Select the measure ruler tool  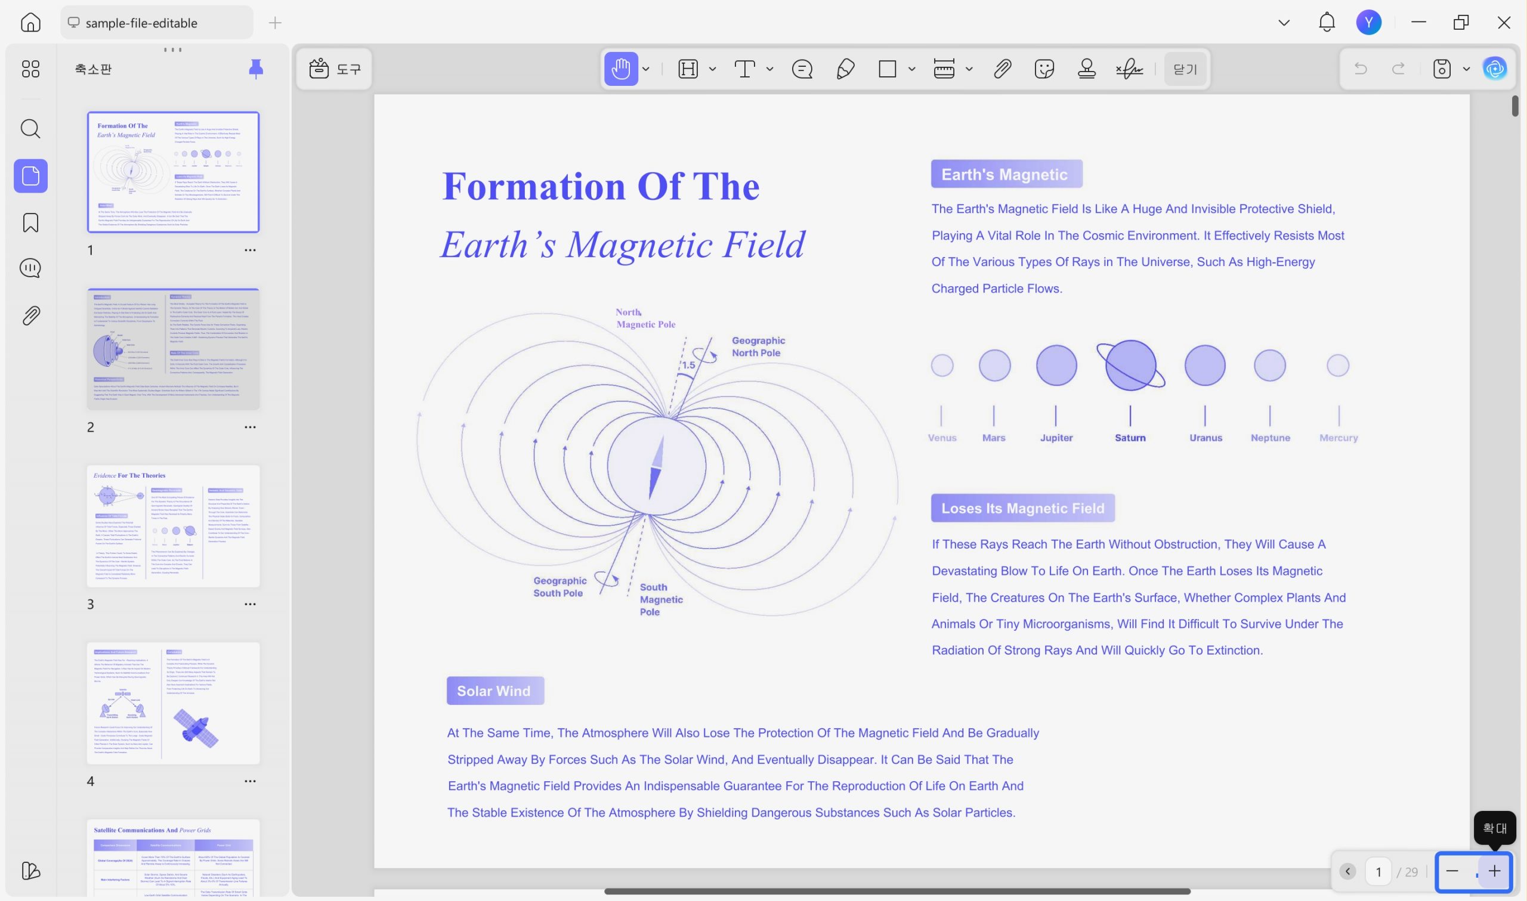point(944,69)
